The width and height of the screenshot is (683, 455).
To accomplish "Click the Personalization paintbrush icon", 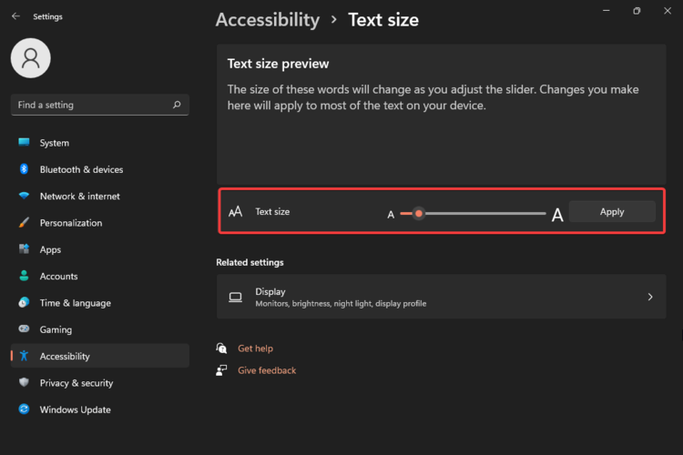I will [x=24, y=222].
